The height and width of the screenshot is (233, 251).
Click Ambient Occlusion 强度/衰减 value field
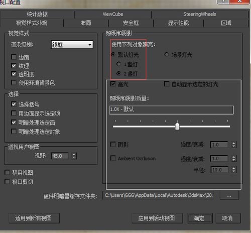(x=219, y=159)
